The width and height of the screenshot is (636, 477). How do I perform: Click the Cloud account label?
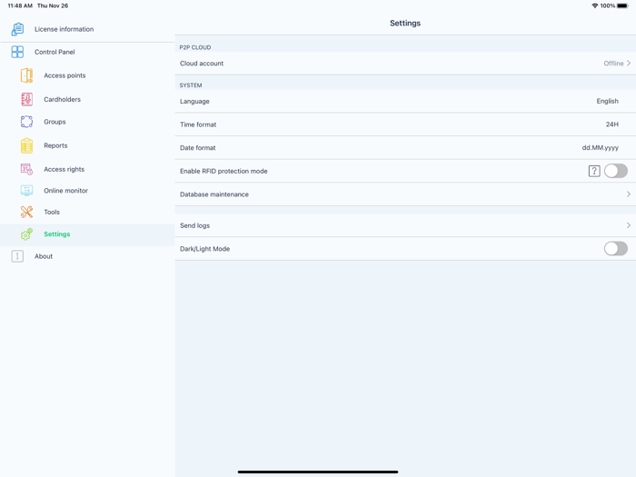coord(202,64)
